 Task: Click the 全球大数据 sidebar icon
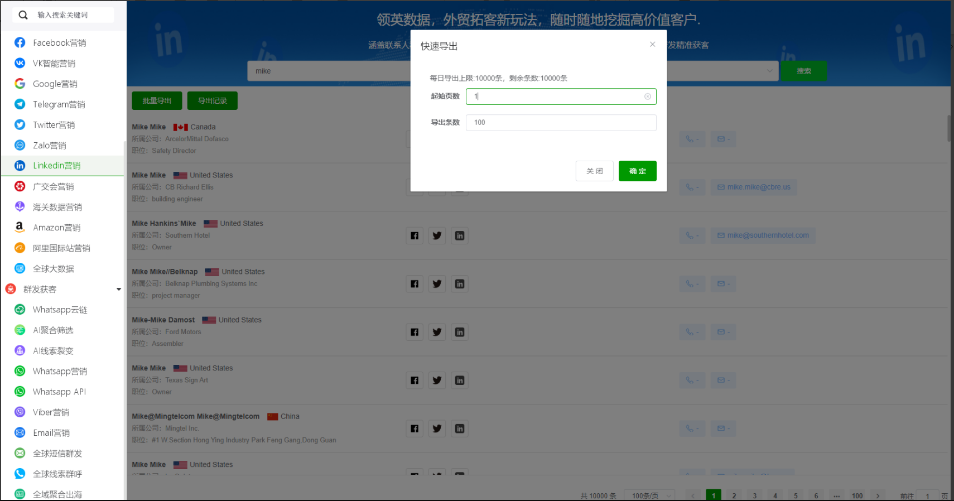coord(20,268)
